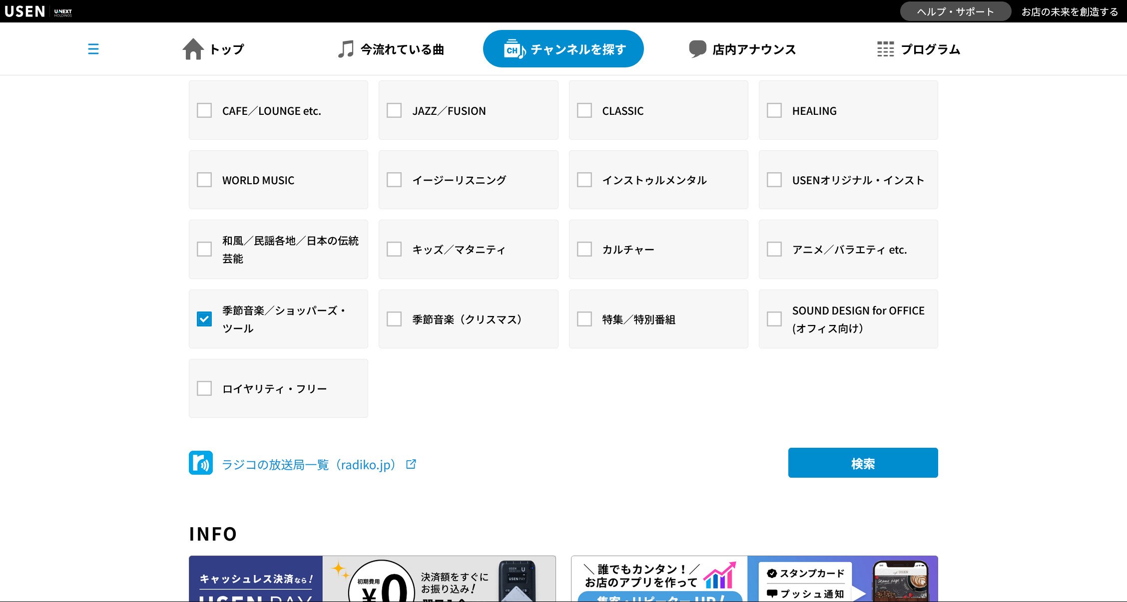
Task: Click the home icon next to トップ
Action: coord(193,49)
